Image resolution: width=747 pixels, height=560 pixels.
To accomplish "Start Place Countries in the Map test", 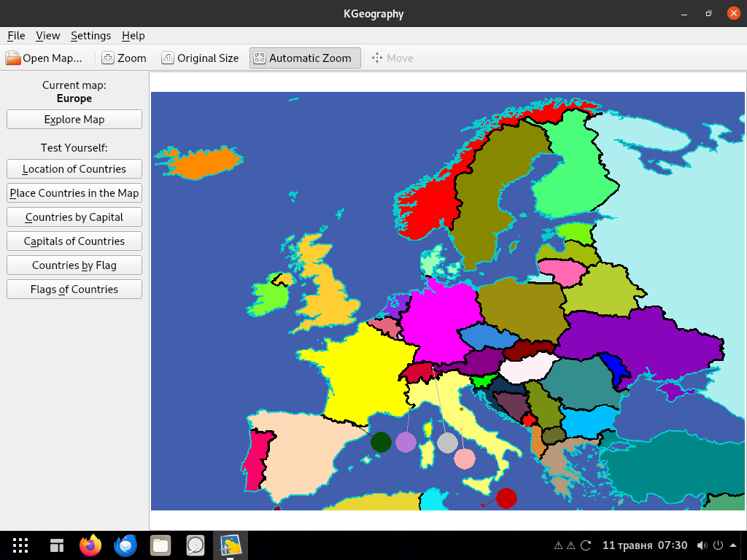I will [74, 192].
